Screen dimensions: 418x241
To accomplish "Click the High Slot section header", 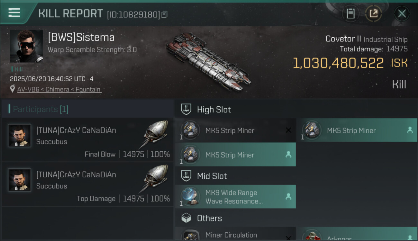I will [x=214, y=110].
